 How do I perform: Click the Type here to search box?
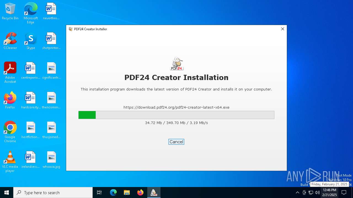tap(53, 193)
